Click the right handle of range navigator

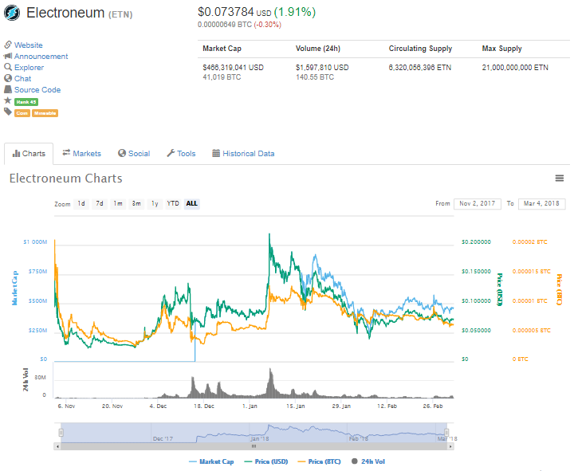(446, 433)
